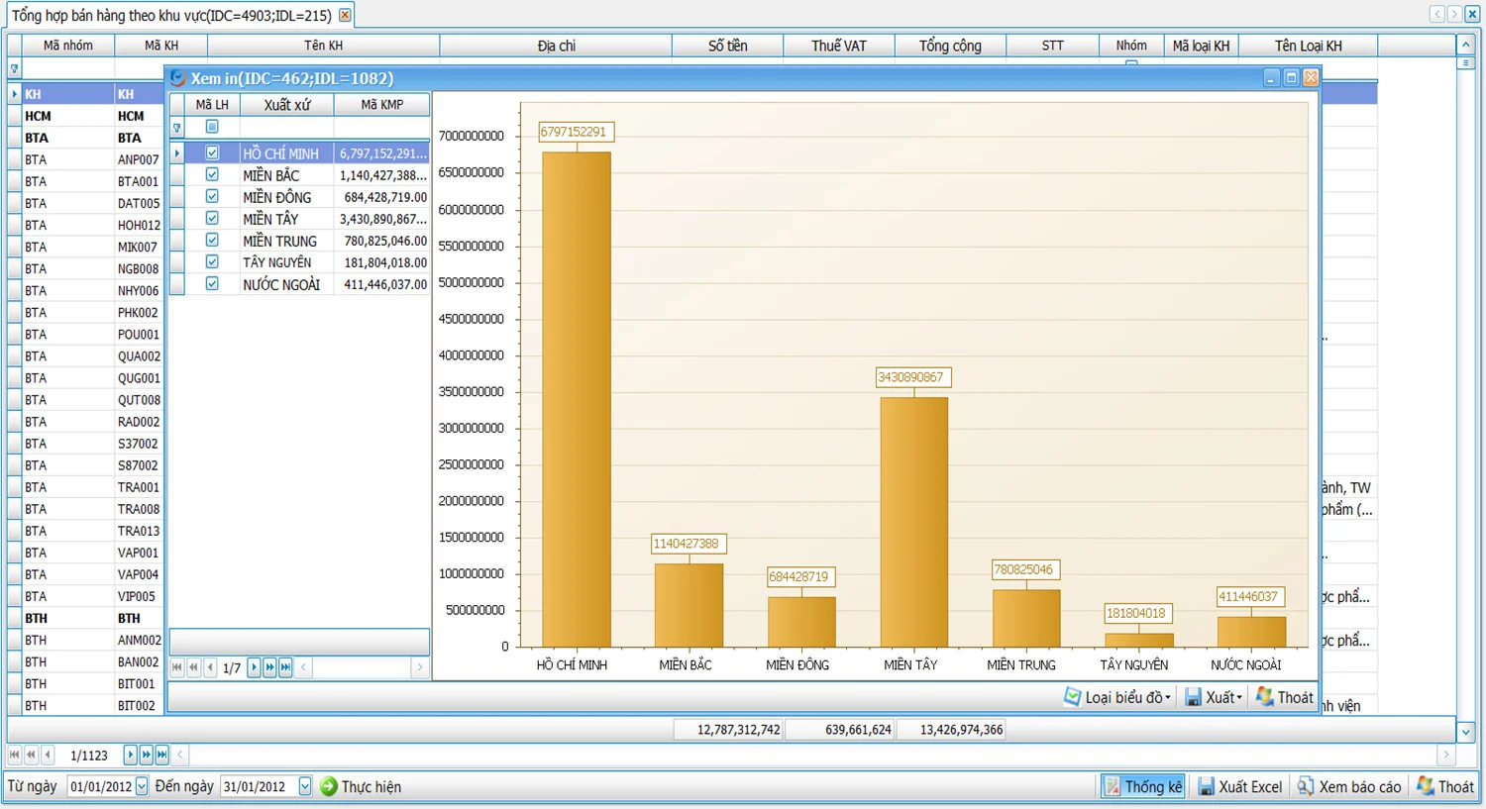Screen dimensions: 1486x809
Task: Export data with Xuất Excel
Action: coord(1240,786)
